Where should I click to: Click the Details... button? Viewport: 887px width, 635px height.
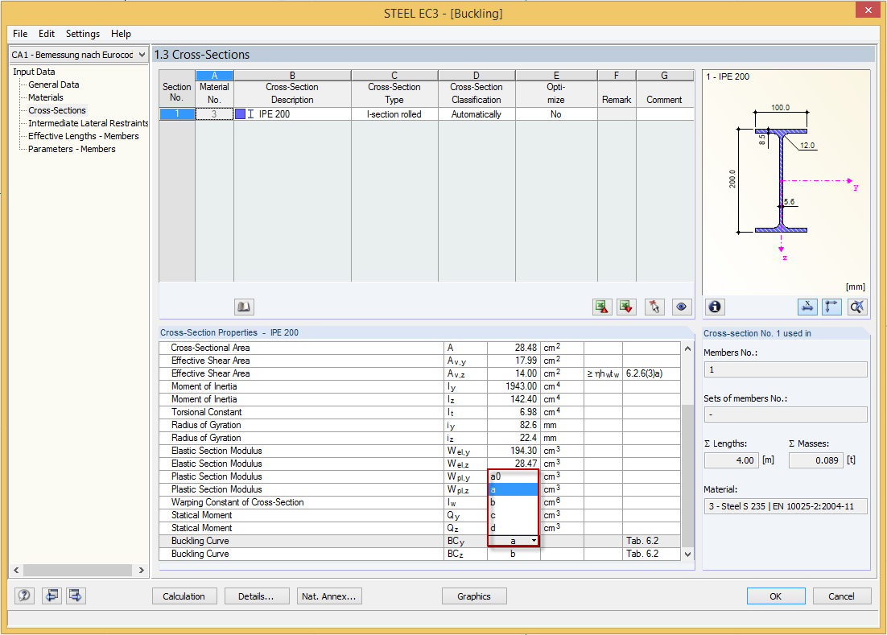(x=256, y=596)
